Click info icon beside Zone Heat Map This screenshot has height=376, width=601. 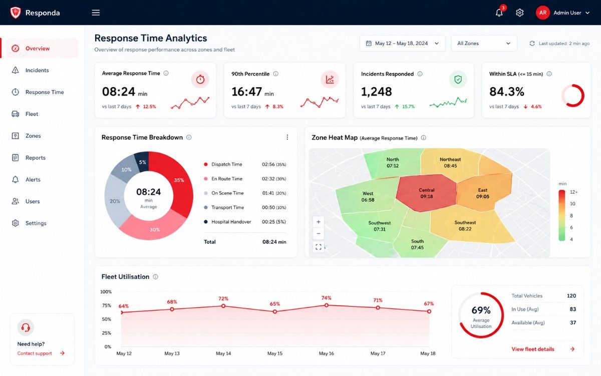(424, 138)
